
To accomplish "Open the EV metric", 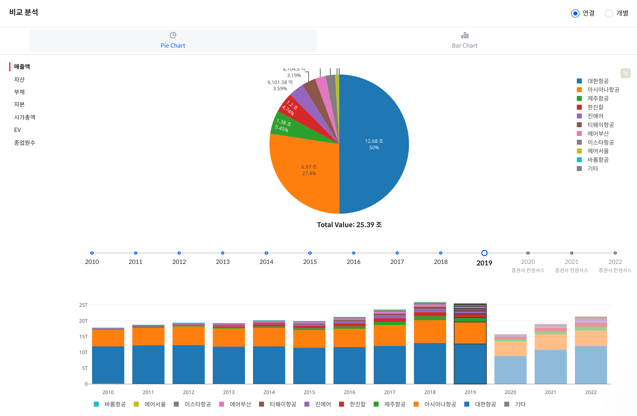I will (x=17, y=130).
